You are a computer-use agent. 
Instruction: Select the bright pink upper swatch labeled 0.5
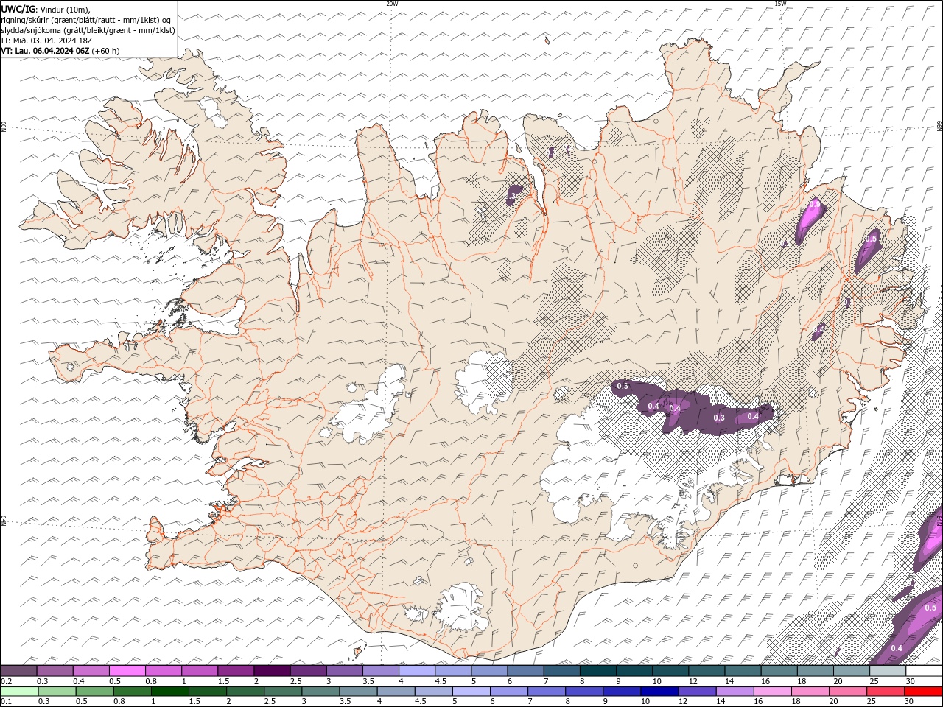pyautogui.click(x=127, y=671)
